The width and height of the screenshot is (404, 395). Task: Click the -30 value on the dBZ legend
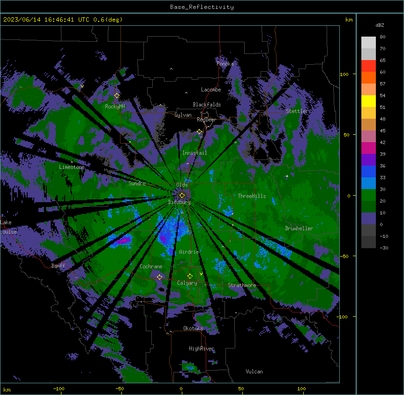[384, 248]
